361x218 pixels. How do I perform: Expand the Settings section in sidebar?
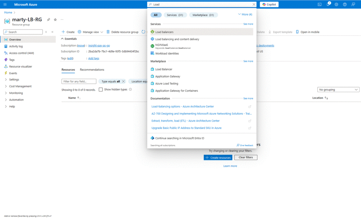[14, 79]
